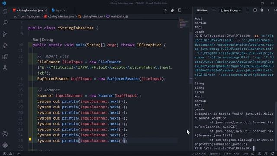The height and width of the screenshot is (156, 277).
Task: Click the debug-run icon beside the play button
Action: (173, 10)
